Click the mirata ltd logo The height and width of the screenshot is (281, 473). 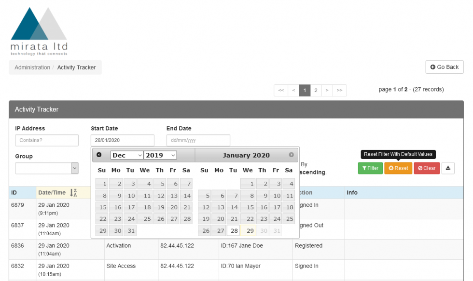[x=39, y=31]
